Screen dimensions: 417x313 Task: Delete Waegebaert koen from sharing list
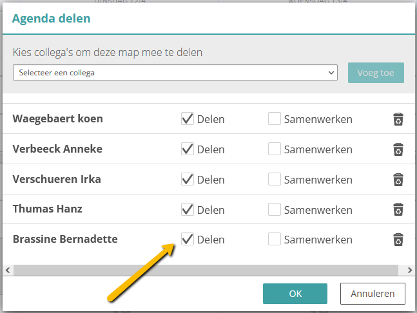coord(398,119)
